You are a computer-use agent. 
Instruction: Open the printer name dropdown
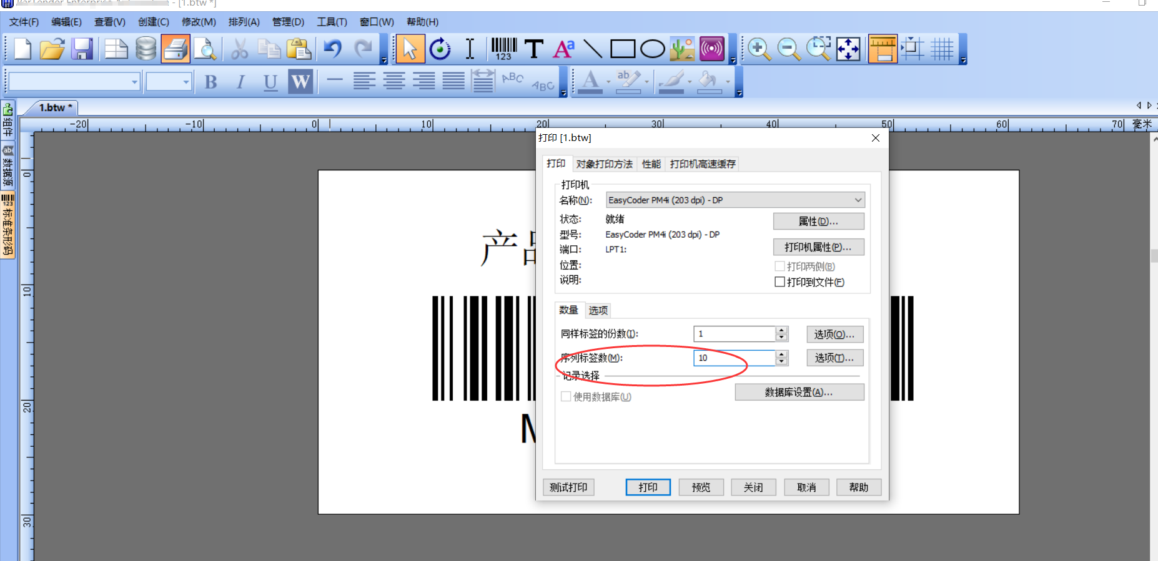pyautogui.click(x=858, y=200)
